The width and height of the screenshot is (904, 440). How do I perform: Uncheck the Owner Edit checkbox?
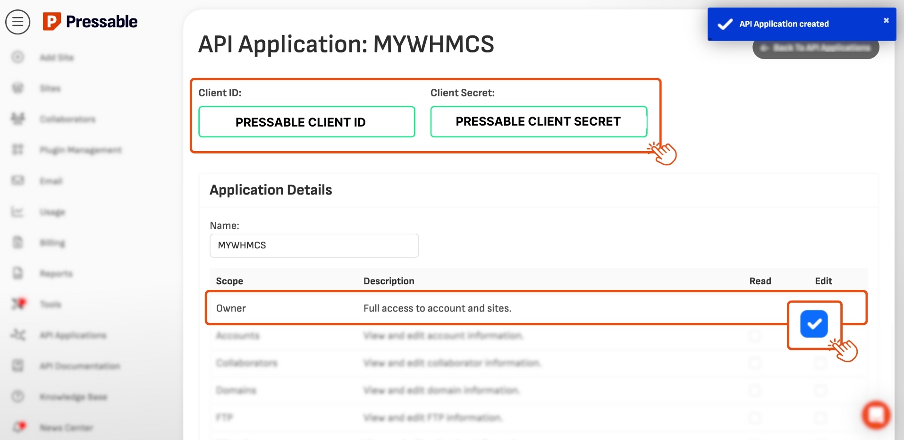[814, 324]
